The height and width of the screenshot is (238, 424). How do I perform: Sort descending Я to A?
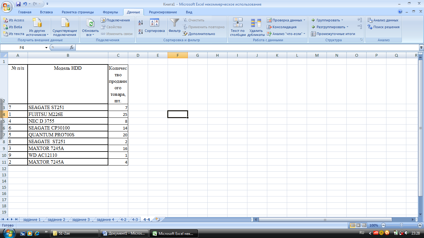pos(140,31)
